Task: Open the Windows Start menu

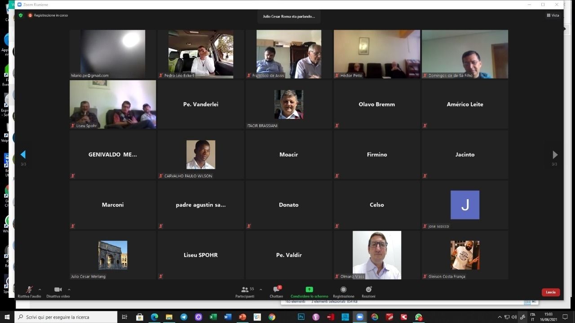Action: [x=7, y=317]
